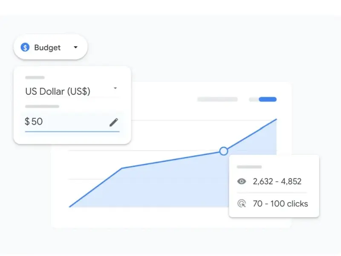Click the gray half of the chart toggle
341x256 pixels.
coord(254,99)
